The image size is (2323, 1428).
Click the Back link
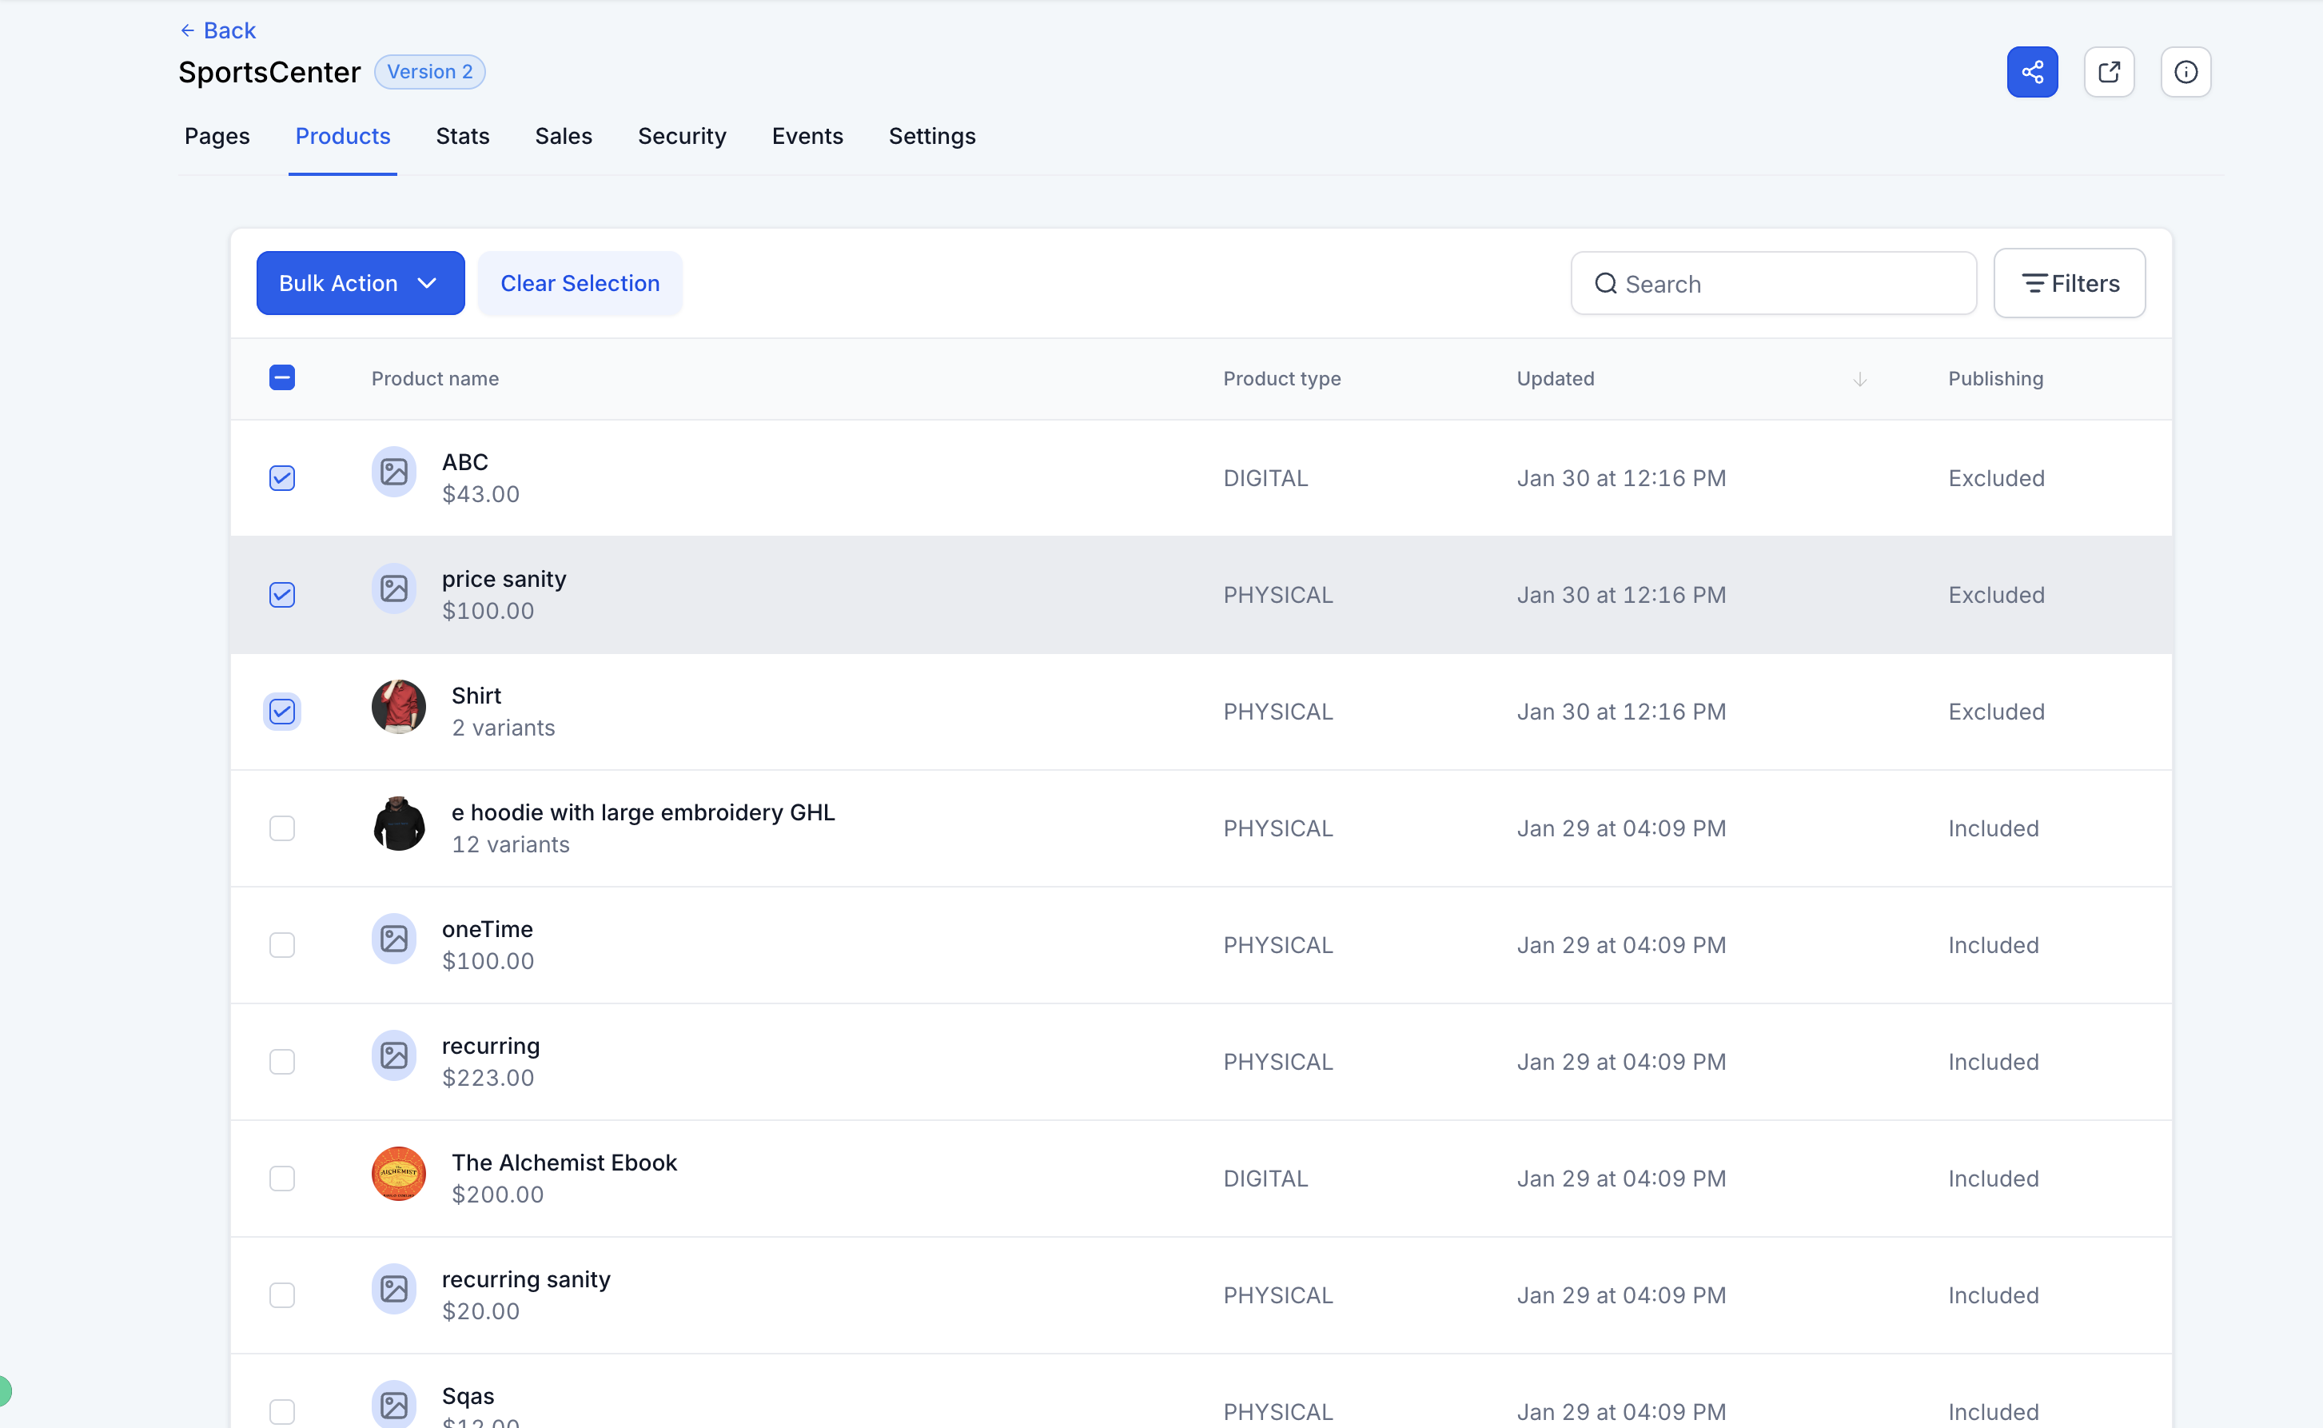[229, 30]
